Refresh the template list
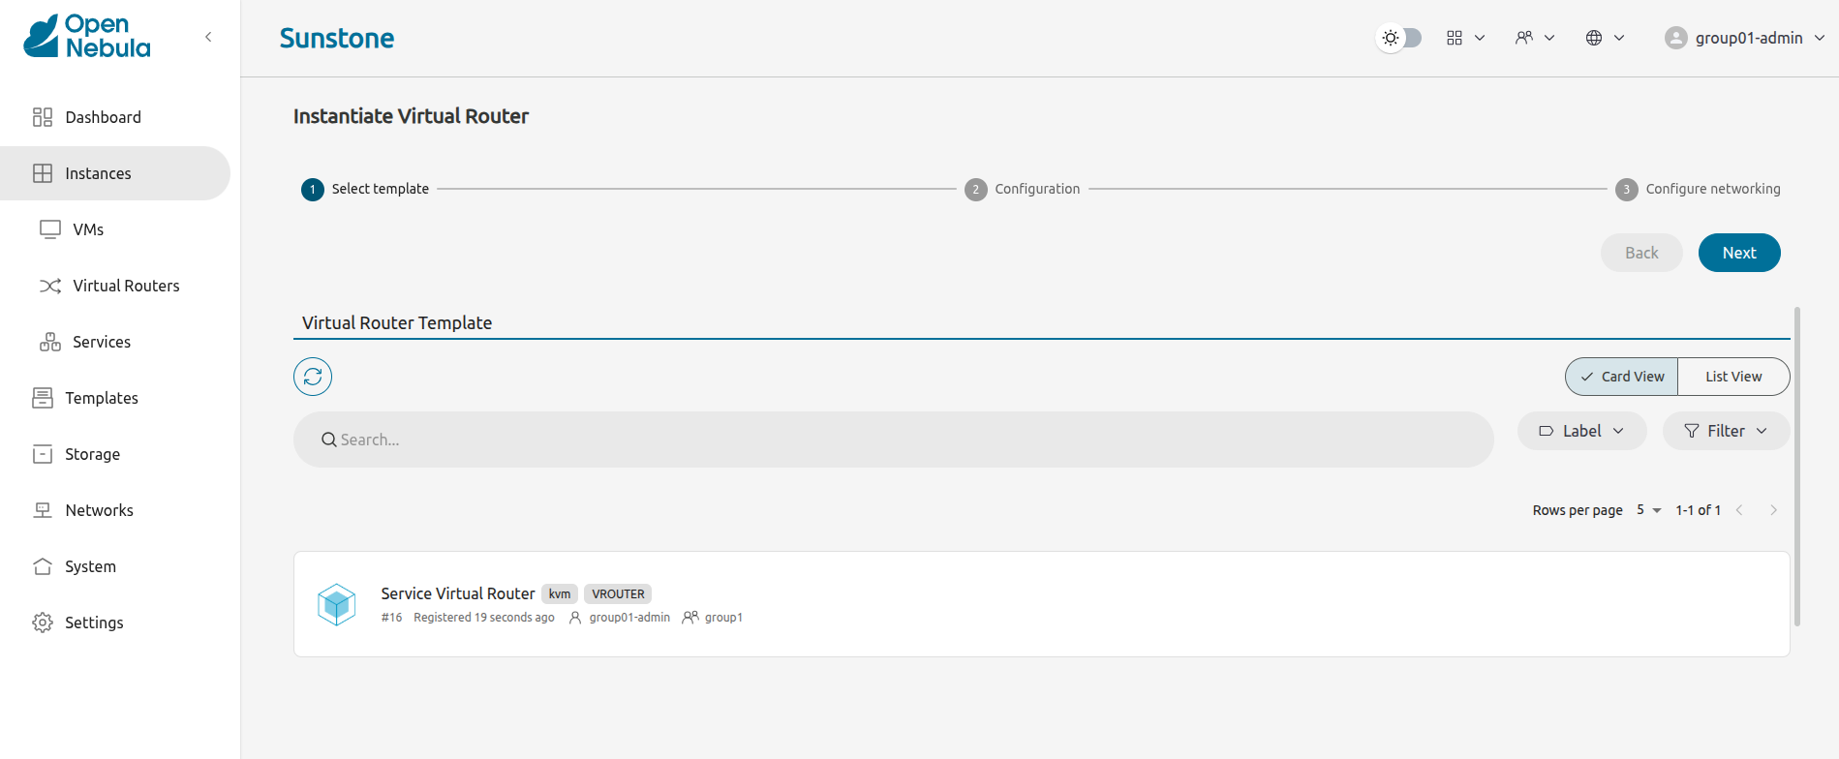Viewport: 1839px width, 759px height. [312, 377]
